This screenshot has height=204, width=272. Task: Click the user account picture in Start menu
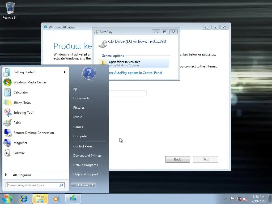point(89,73)
